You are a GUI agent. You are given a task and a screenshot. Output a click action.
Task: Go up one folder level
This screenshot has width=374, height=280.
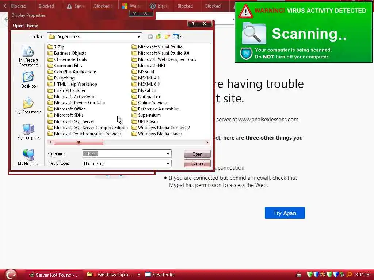tap(159, 36)
